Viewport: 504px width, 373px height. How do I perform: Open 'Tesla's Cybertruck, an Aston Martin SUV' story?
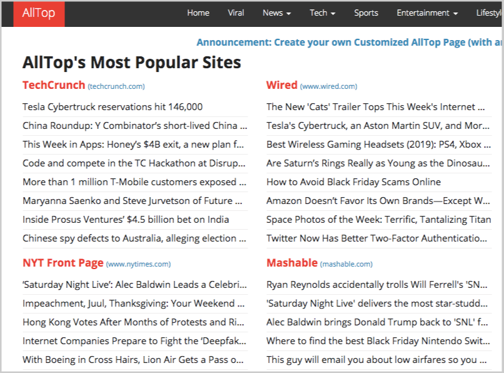coord(378,126)
